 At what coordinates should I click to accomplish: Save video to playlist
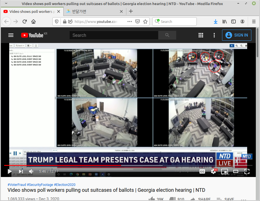tap(225, 199)
